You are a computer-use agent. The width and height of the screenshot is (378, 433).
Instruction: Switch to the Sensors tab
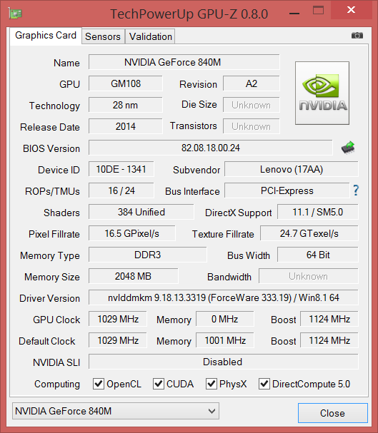(103, 36)
